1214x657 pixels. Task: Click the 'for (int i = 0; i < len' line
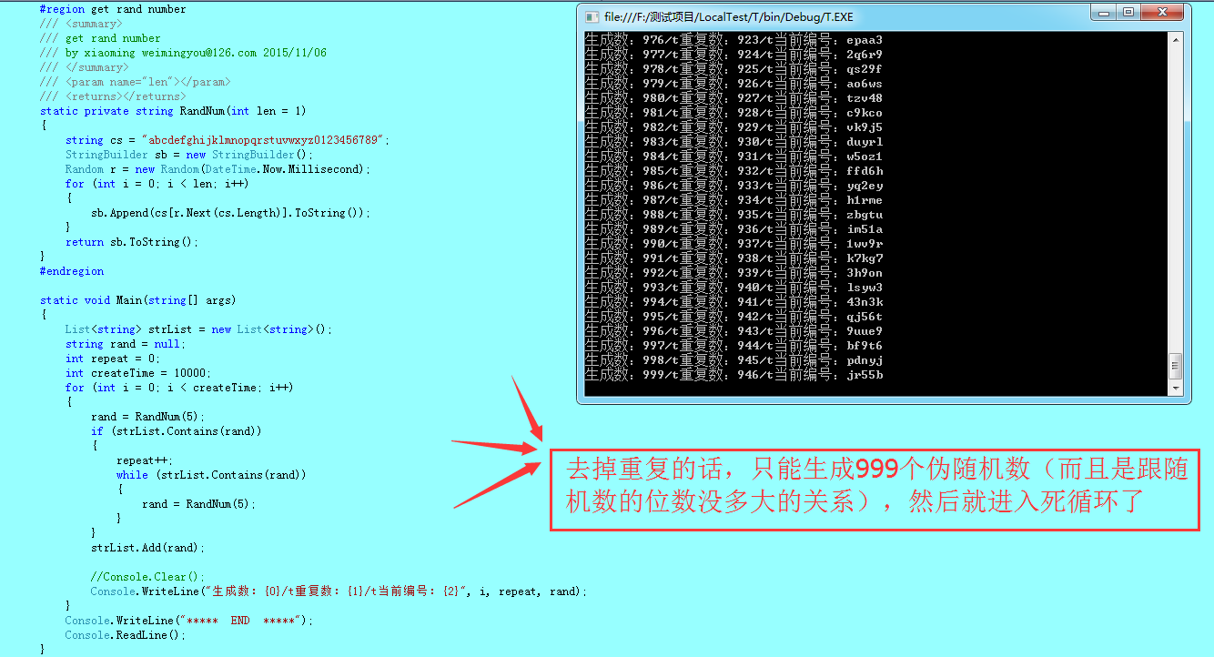[x=157, y=184]
